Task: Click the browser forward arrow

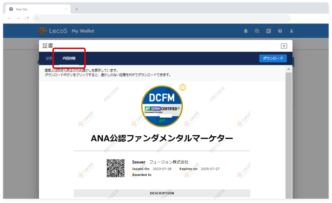Action: (x=18, y=19)
